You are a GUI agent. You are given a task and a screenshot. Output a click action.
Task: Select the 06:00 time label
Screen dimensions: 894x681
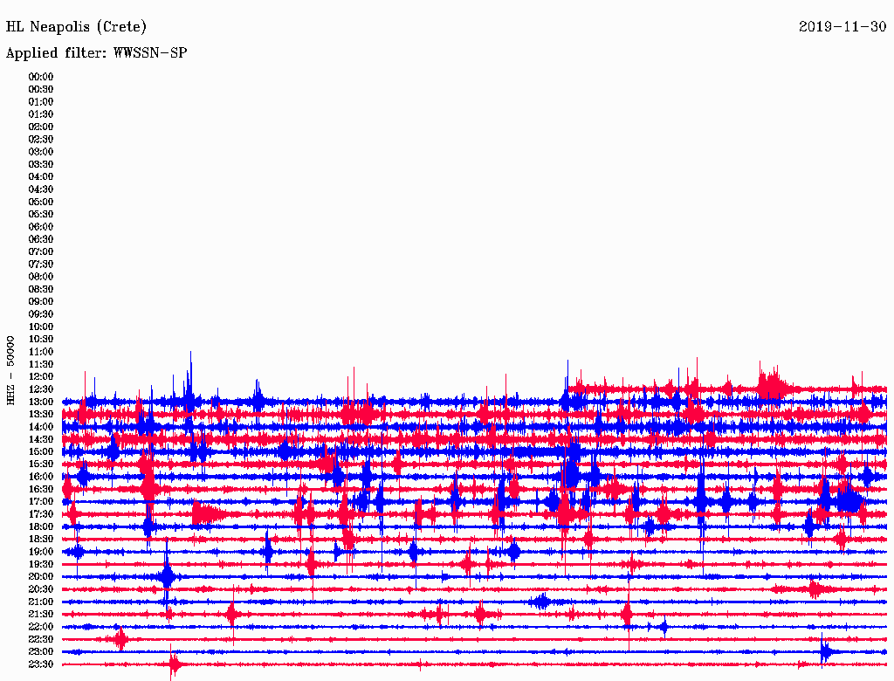click(x=41, y=227)
